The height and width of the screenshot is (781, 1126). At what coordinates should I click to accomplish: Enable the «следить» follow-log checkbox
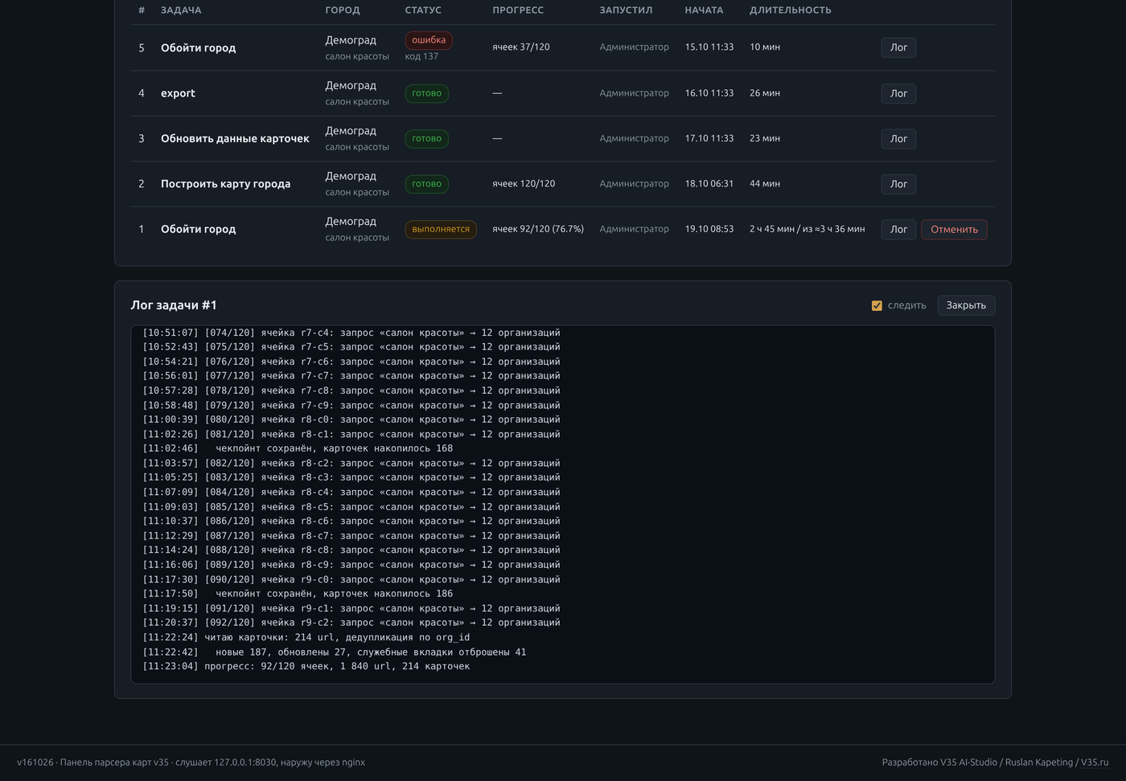point(877,305)
